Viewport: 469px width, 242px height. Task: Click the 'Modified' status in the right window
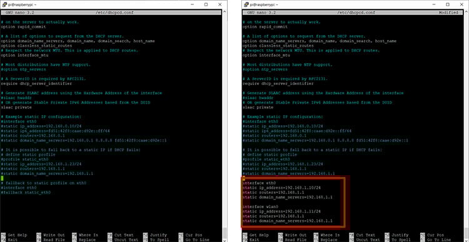coord(448,13)
